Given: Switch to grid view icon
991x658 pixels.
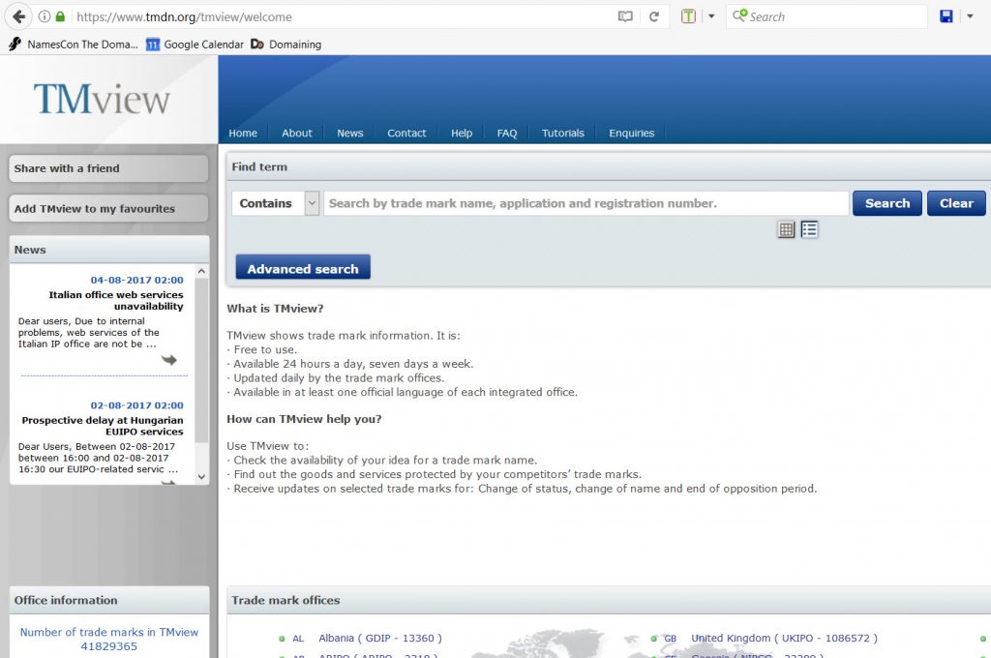Looking at the screenshot, I should click(x=786, y=229).
